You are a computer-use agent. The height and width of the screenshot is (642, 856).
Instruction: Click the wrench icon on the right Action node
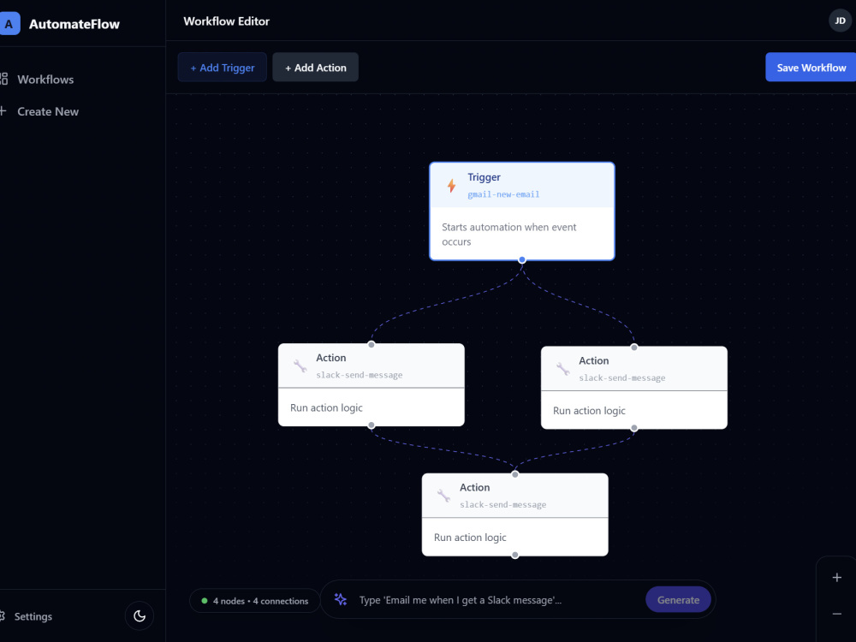pyautogui.click(x=563, y=369)
